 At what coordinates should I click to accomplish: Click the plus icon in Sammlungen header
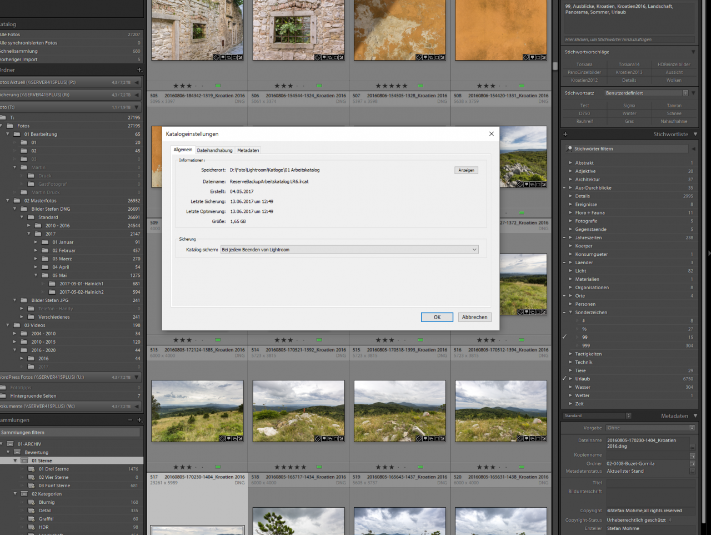(139, 420)
